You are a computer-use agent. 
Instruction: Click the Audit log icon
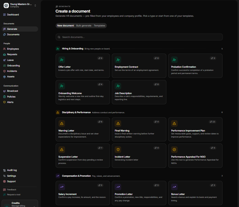[x=4, y=170]
